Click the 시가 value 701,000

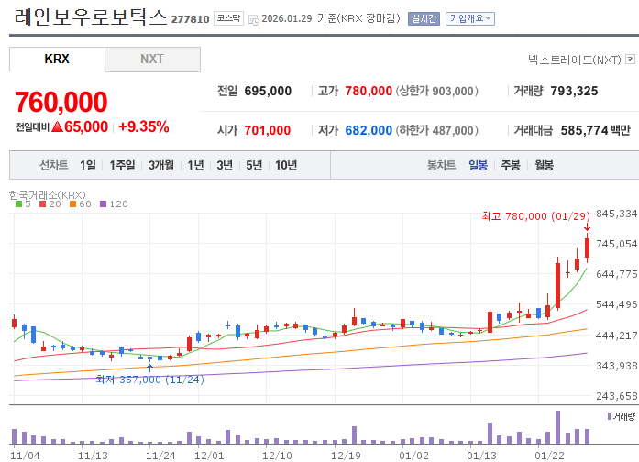click(x=268, y=130)
